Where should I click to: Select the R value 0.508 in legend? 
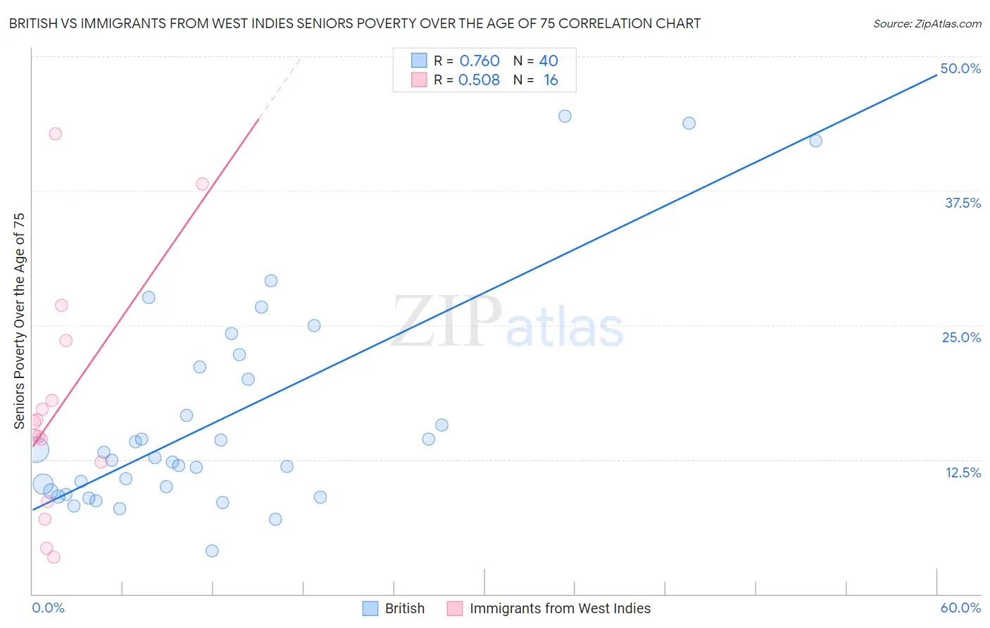tap(479, 80)
